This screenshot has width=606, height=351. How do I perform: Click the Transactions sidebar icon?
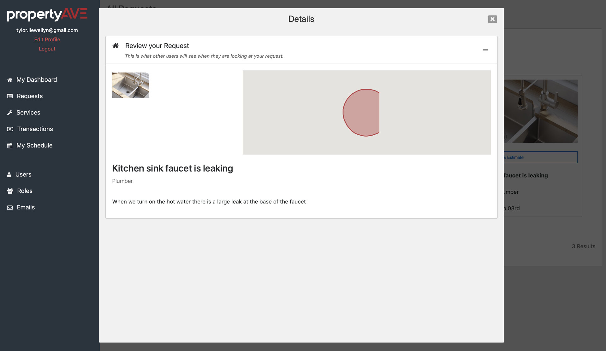pyautogui.click(x=10, y=128)
